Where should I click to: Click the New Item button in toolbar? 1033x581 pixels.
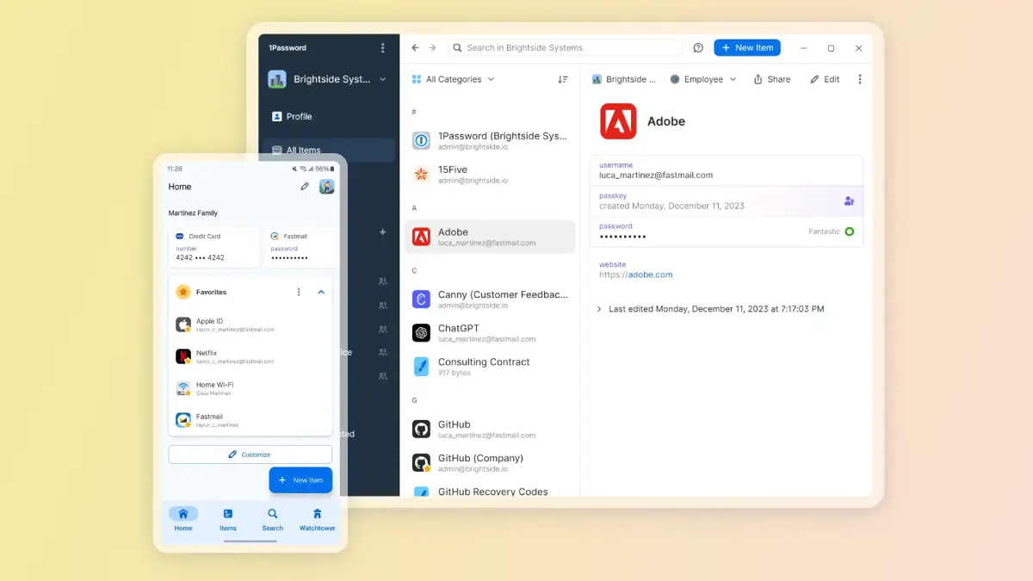[746, 48]
